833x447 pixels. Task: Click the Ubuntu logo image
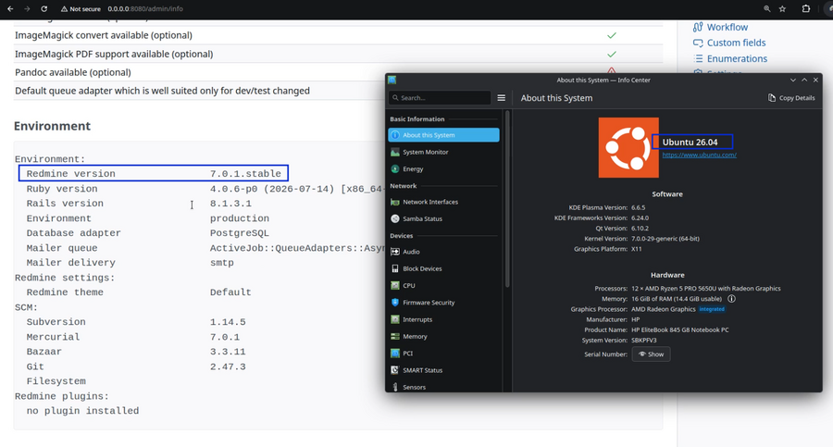tap(628, 147)
